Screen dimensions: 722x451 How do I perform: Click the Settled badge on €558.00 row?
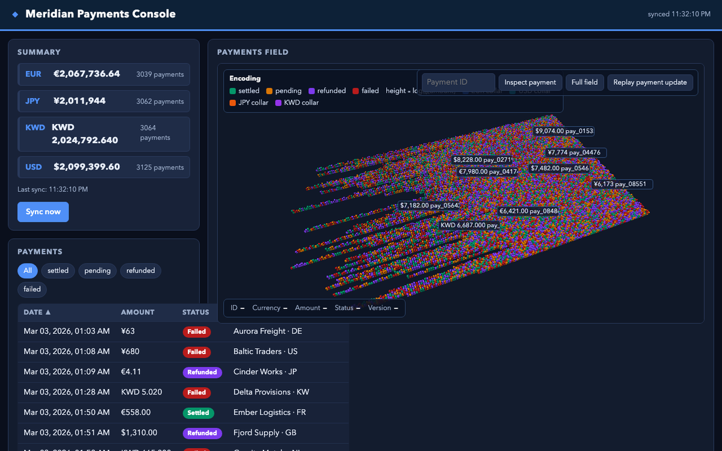[x=199, y=413]
